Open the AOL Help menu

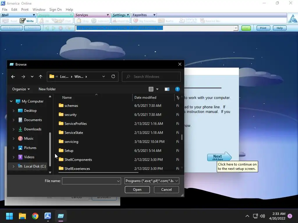69,10
